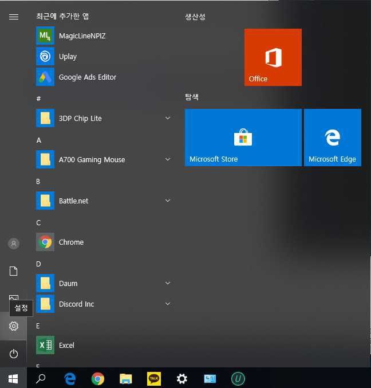Click the blue ID card app on taskbar

(210, 379)
